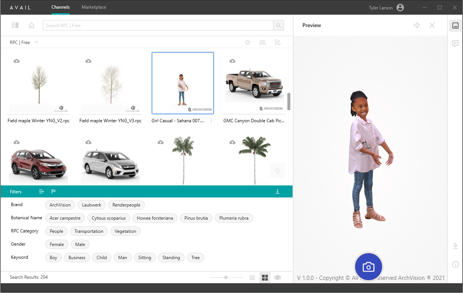Open channel members people icon
This screenshot has width=463, height=293.
click(263, 42)
